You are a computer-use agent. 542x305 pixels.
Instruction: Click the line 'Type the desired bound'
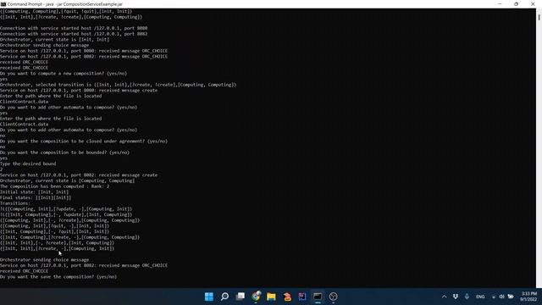click(x=28, y=164)
